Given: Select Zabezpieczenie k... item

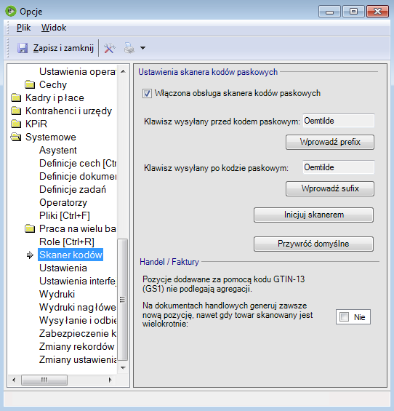Looking at the screenshot, I should pos(78,333).
